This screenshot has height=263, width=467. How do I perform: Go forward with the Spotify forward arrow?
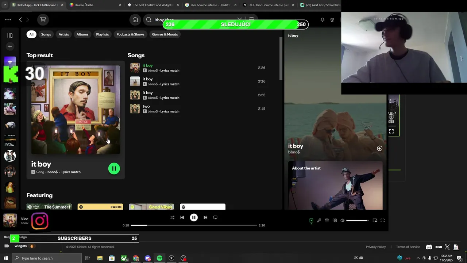click(x=28, y=20)
